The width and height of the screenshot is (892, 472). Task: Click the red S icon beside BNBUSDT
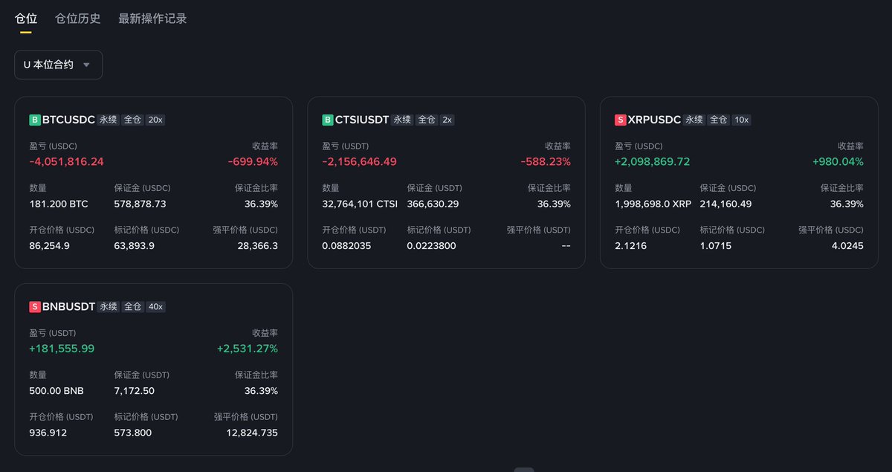click(35, 307)
